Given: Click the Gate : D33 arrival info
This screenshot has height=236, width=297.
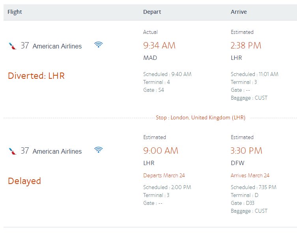Looking at the screenshot, I should pyautogui.click(x=243, y=203).
